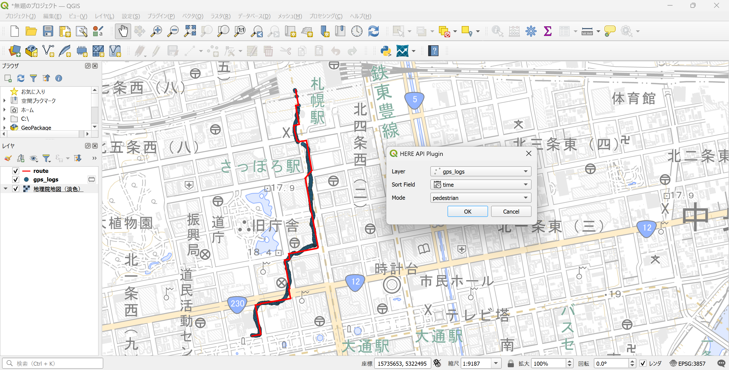Select the Pan Map tool
The width and height of the screenshot is (729, 370).
pos(123,31)
